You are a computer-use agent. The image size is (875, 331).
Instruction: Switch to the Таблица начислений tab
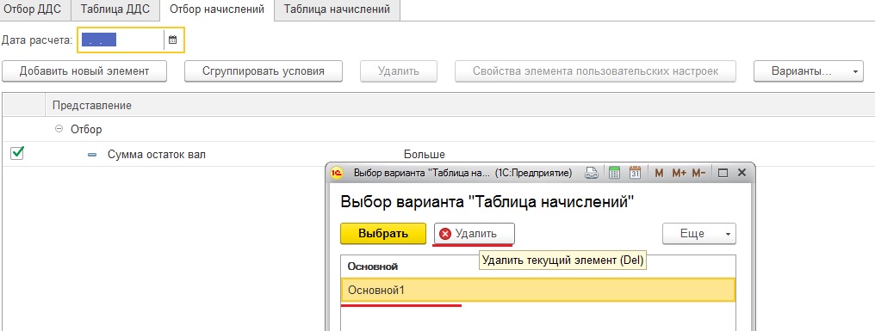tap(337, 10)
